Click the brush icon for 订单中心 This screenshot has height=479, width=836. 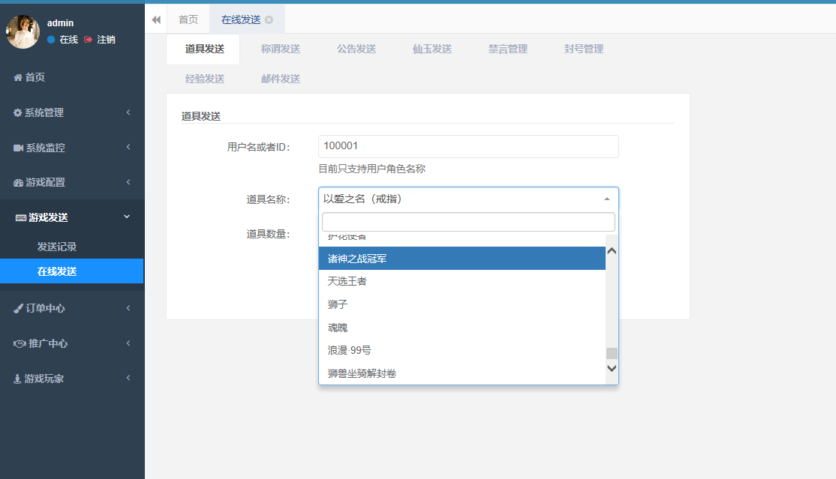[19, 308]
